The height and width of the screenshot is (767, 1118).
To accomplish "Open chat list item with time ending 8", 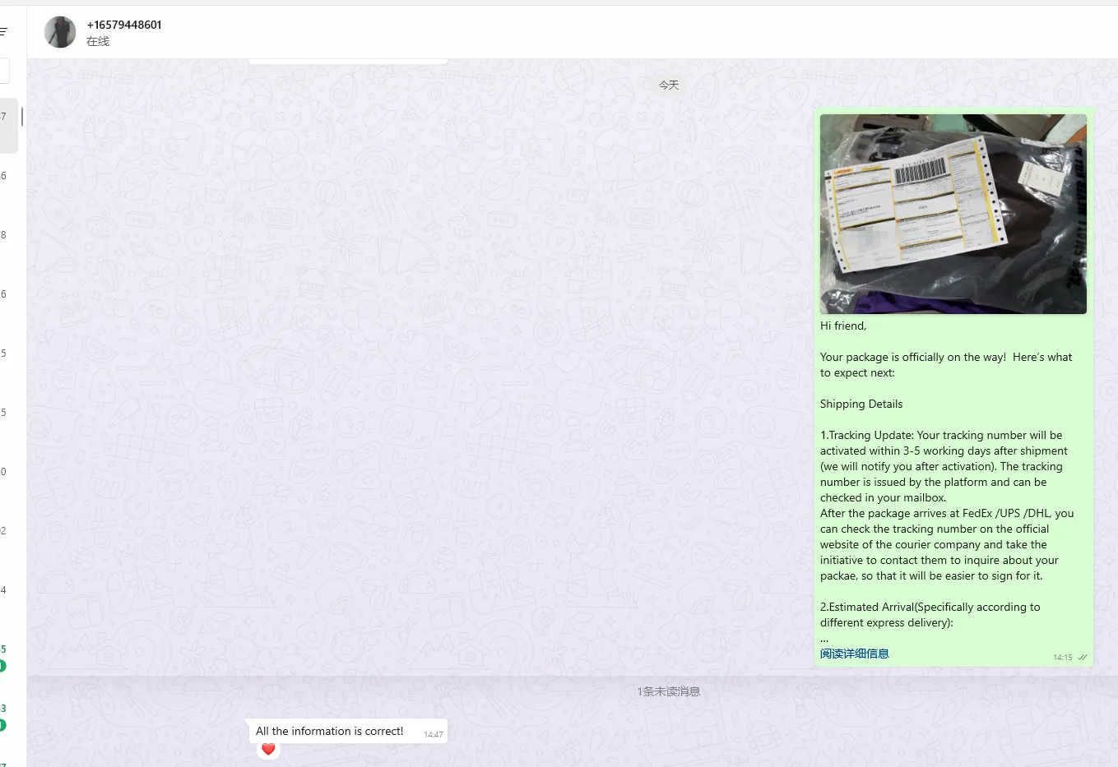I will point(7,236).
